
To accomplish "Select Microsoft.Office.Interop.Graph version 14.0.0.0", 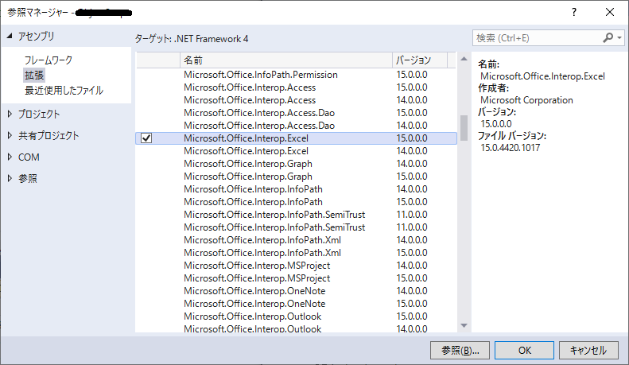I will (x=296, y=164).
